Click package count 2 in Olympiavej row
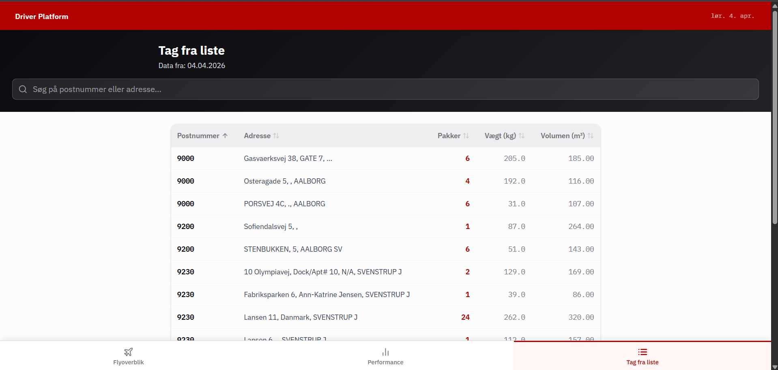 (x=468, y=272)
